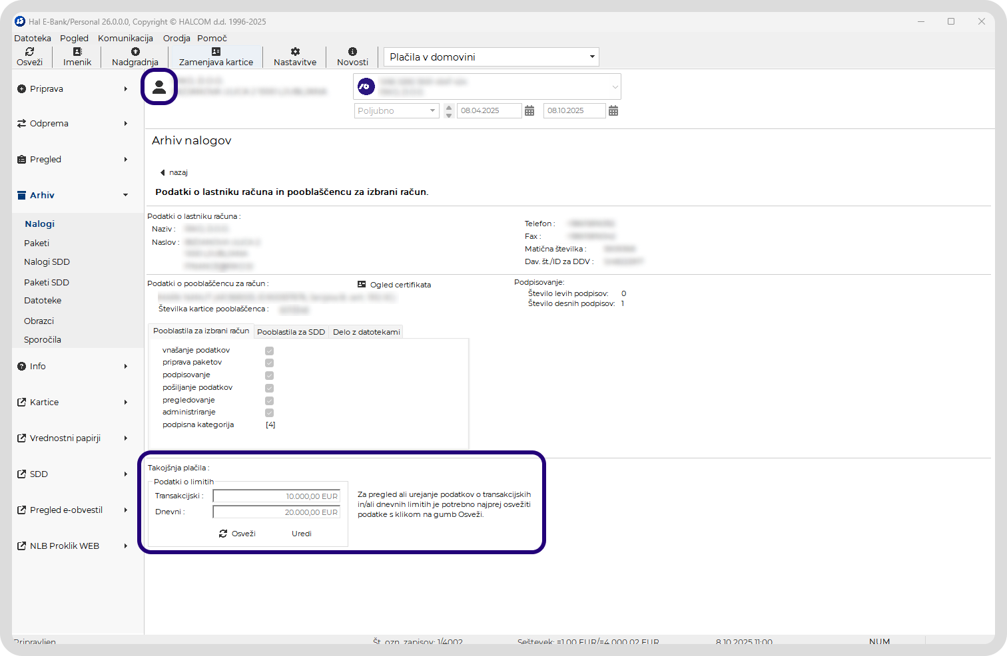Open the Plačila v domovini dropdown
The image size is (1007, 656).
[492, 57]
